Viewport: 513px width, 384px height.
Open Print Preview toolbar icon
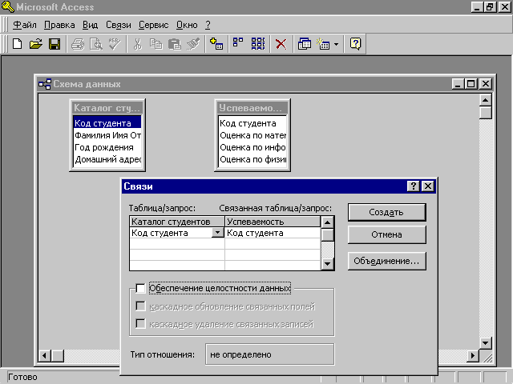click(96, 44)
